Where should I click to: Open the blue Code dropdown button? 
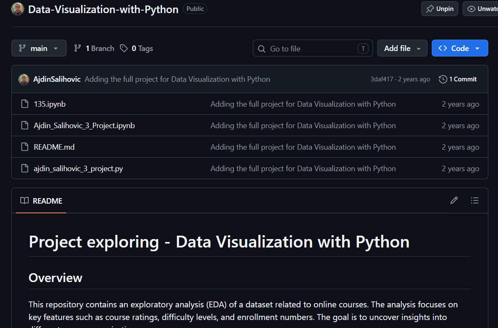click(460, 48)
